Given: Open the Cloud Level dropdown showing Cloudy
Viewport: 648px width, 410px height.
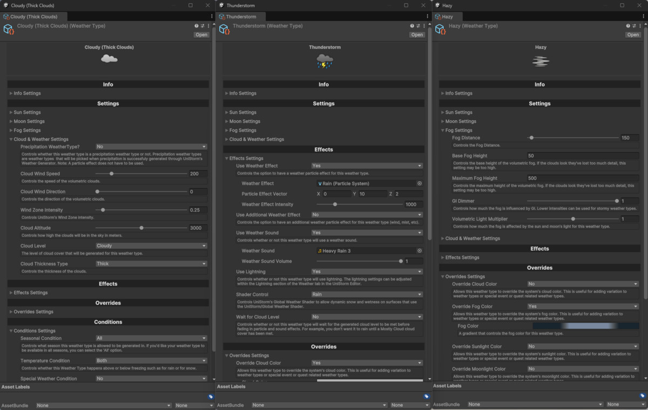Looking at the screenshot, I should tap(151, 245).
